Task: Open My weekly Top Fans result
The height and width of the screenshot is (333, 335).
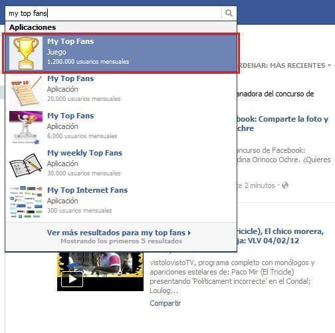Action: tap(121, 165)
